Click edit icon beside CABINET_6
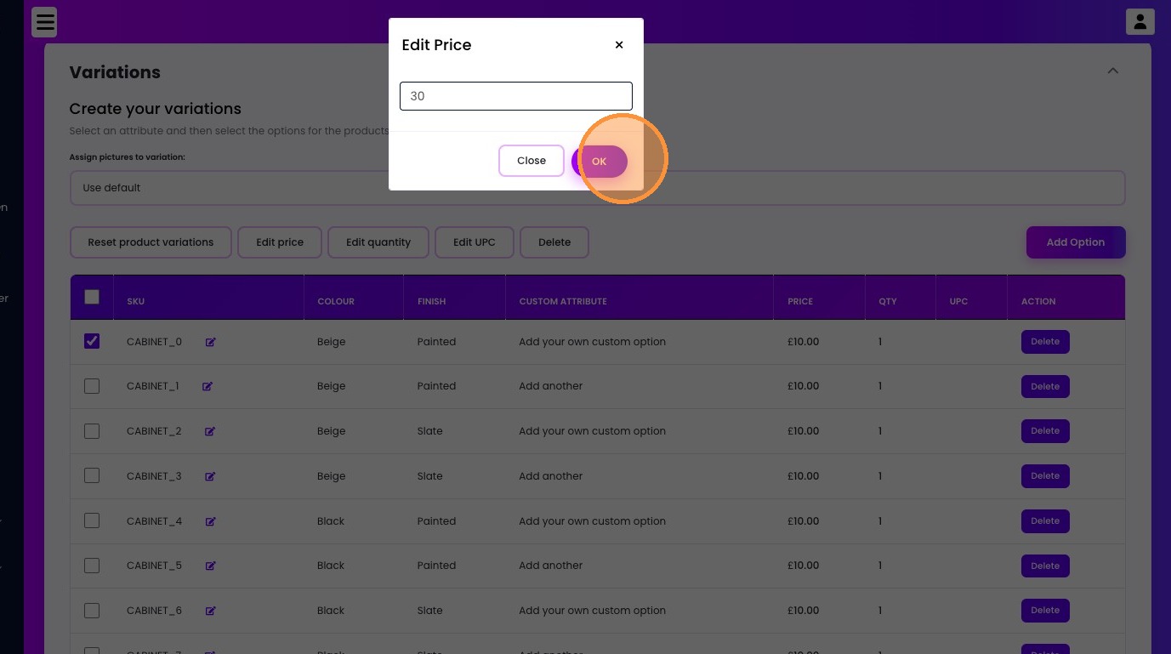 click(211, 611)
